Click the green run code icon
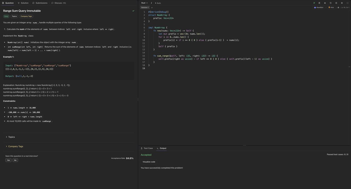Viewport: 351px width, 189px height. pos(314,3)
